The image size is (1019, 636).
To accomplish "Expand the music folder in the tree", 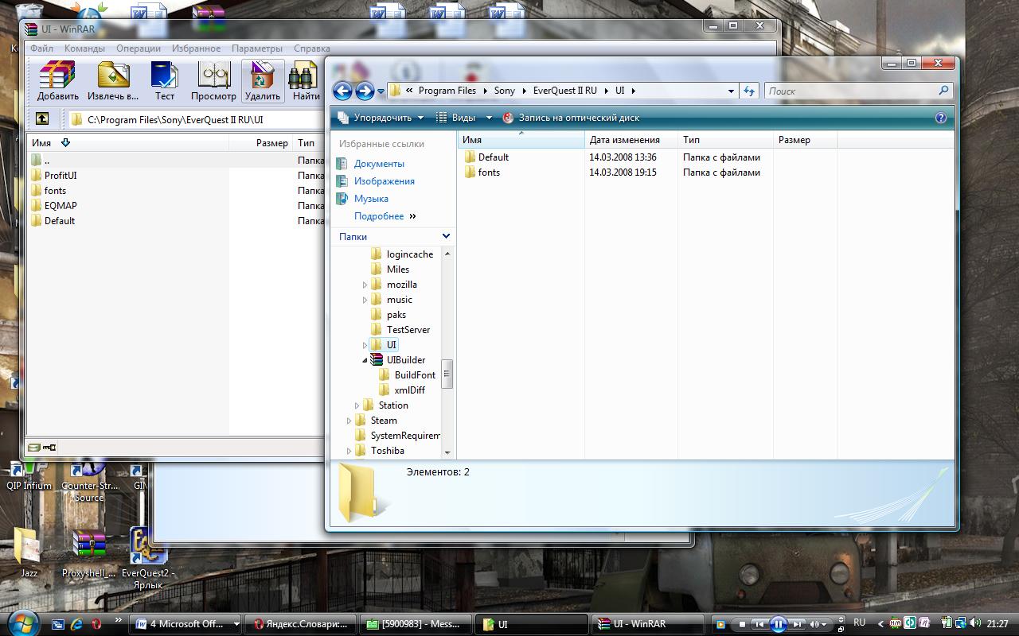I will tap(365, 300).
